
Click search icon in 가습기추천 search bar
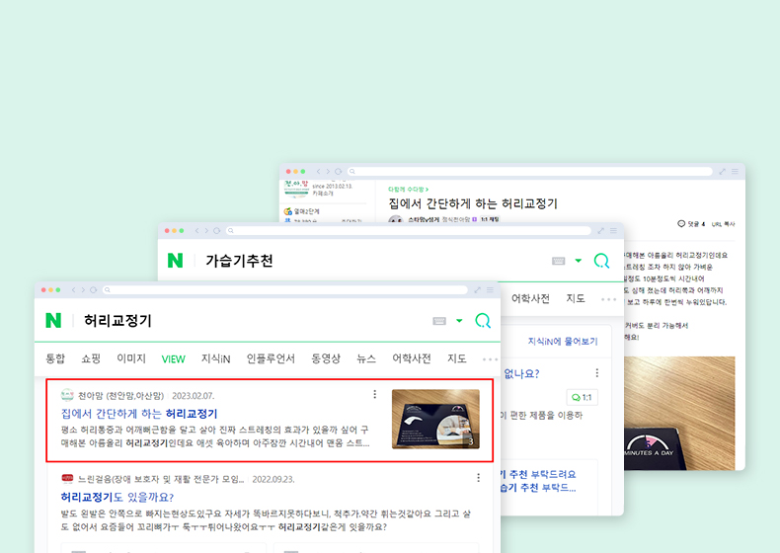click(601, 261)
